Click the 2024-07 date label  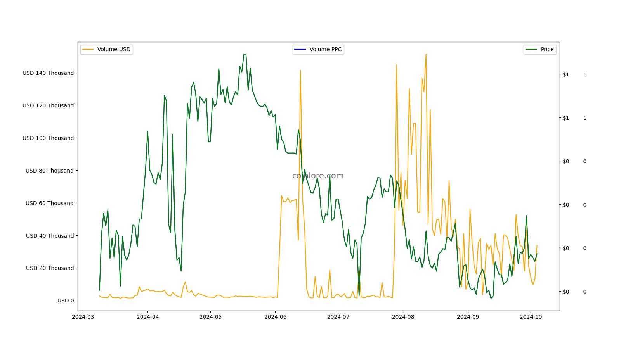[x=338, y=316]
